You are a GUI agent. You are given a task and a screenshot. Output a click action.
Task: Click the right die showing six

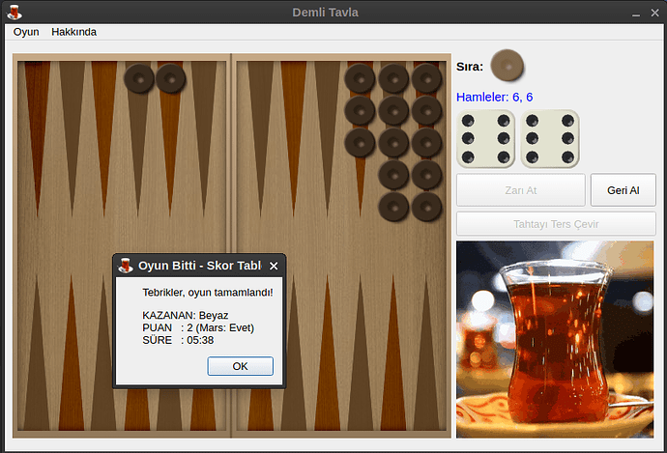click(x=549, y=138)
